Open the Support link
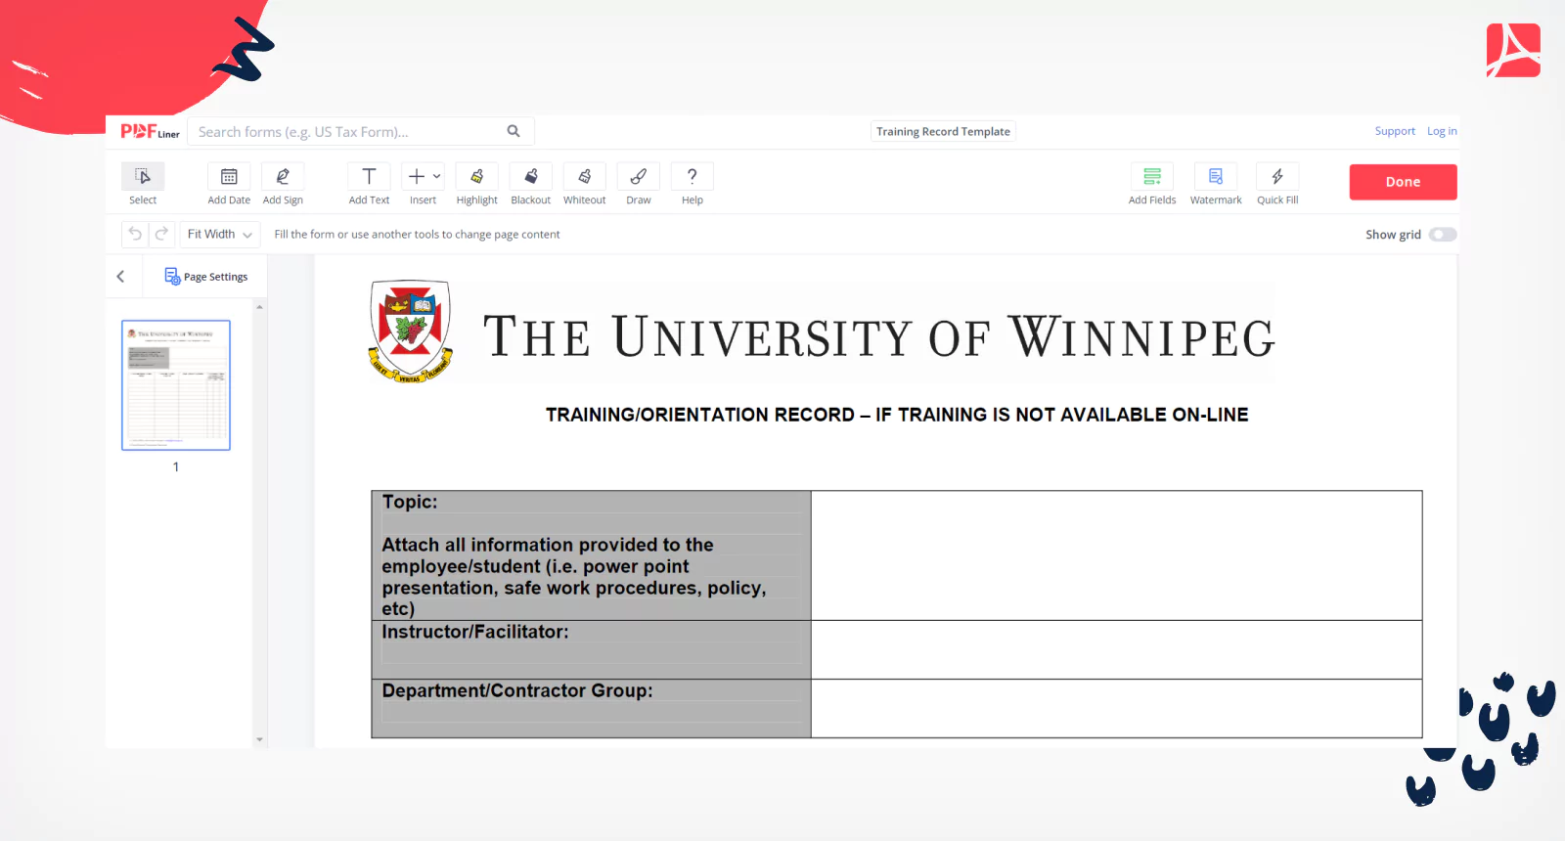1565x841 pixels. point(1395,131)
